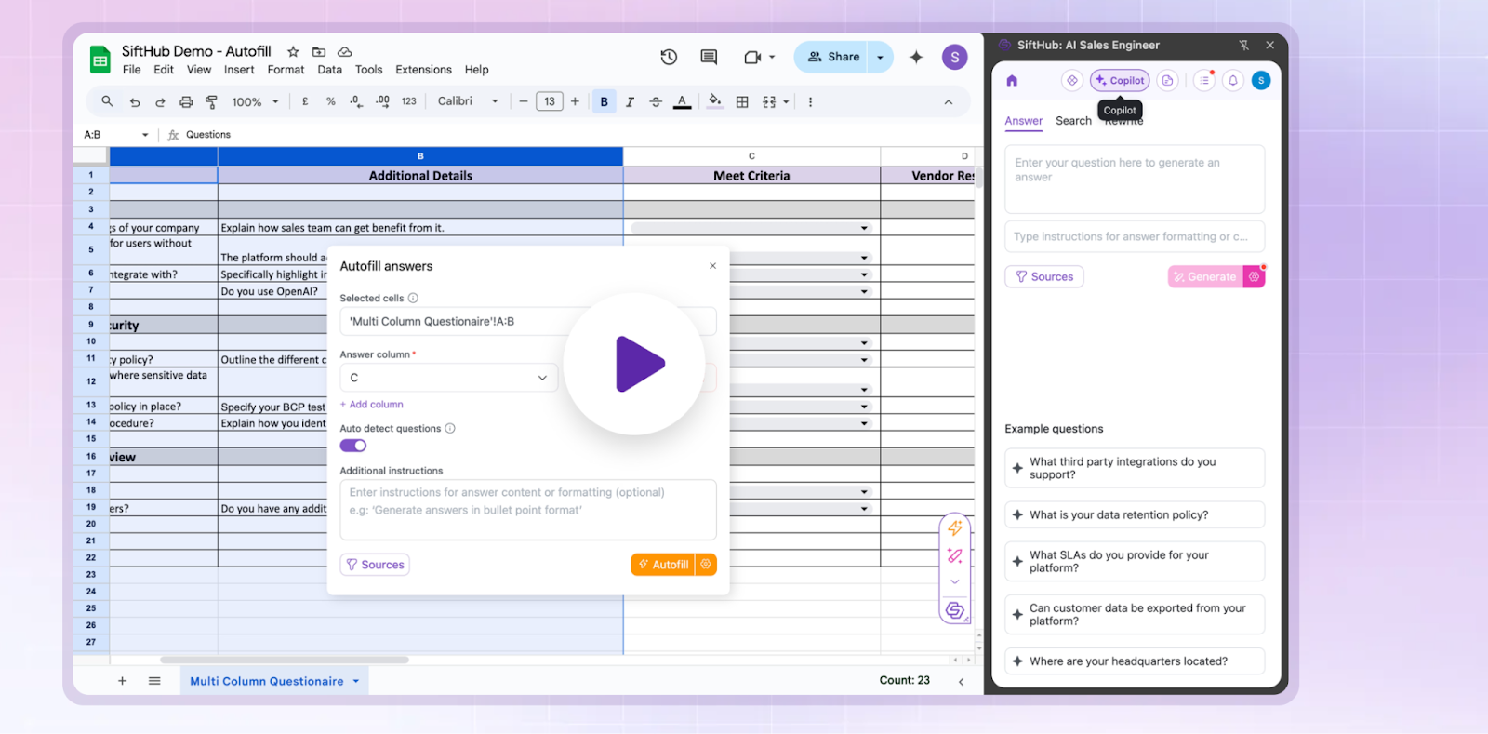Click the Autofill button
Screen dimensions: 1488x734
coord(663,565)
